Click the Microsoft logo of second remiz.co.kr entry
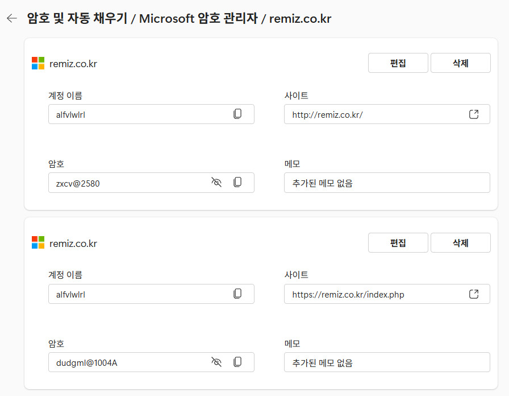The image size is (509, 396). [38, 243]
